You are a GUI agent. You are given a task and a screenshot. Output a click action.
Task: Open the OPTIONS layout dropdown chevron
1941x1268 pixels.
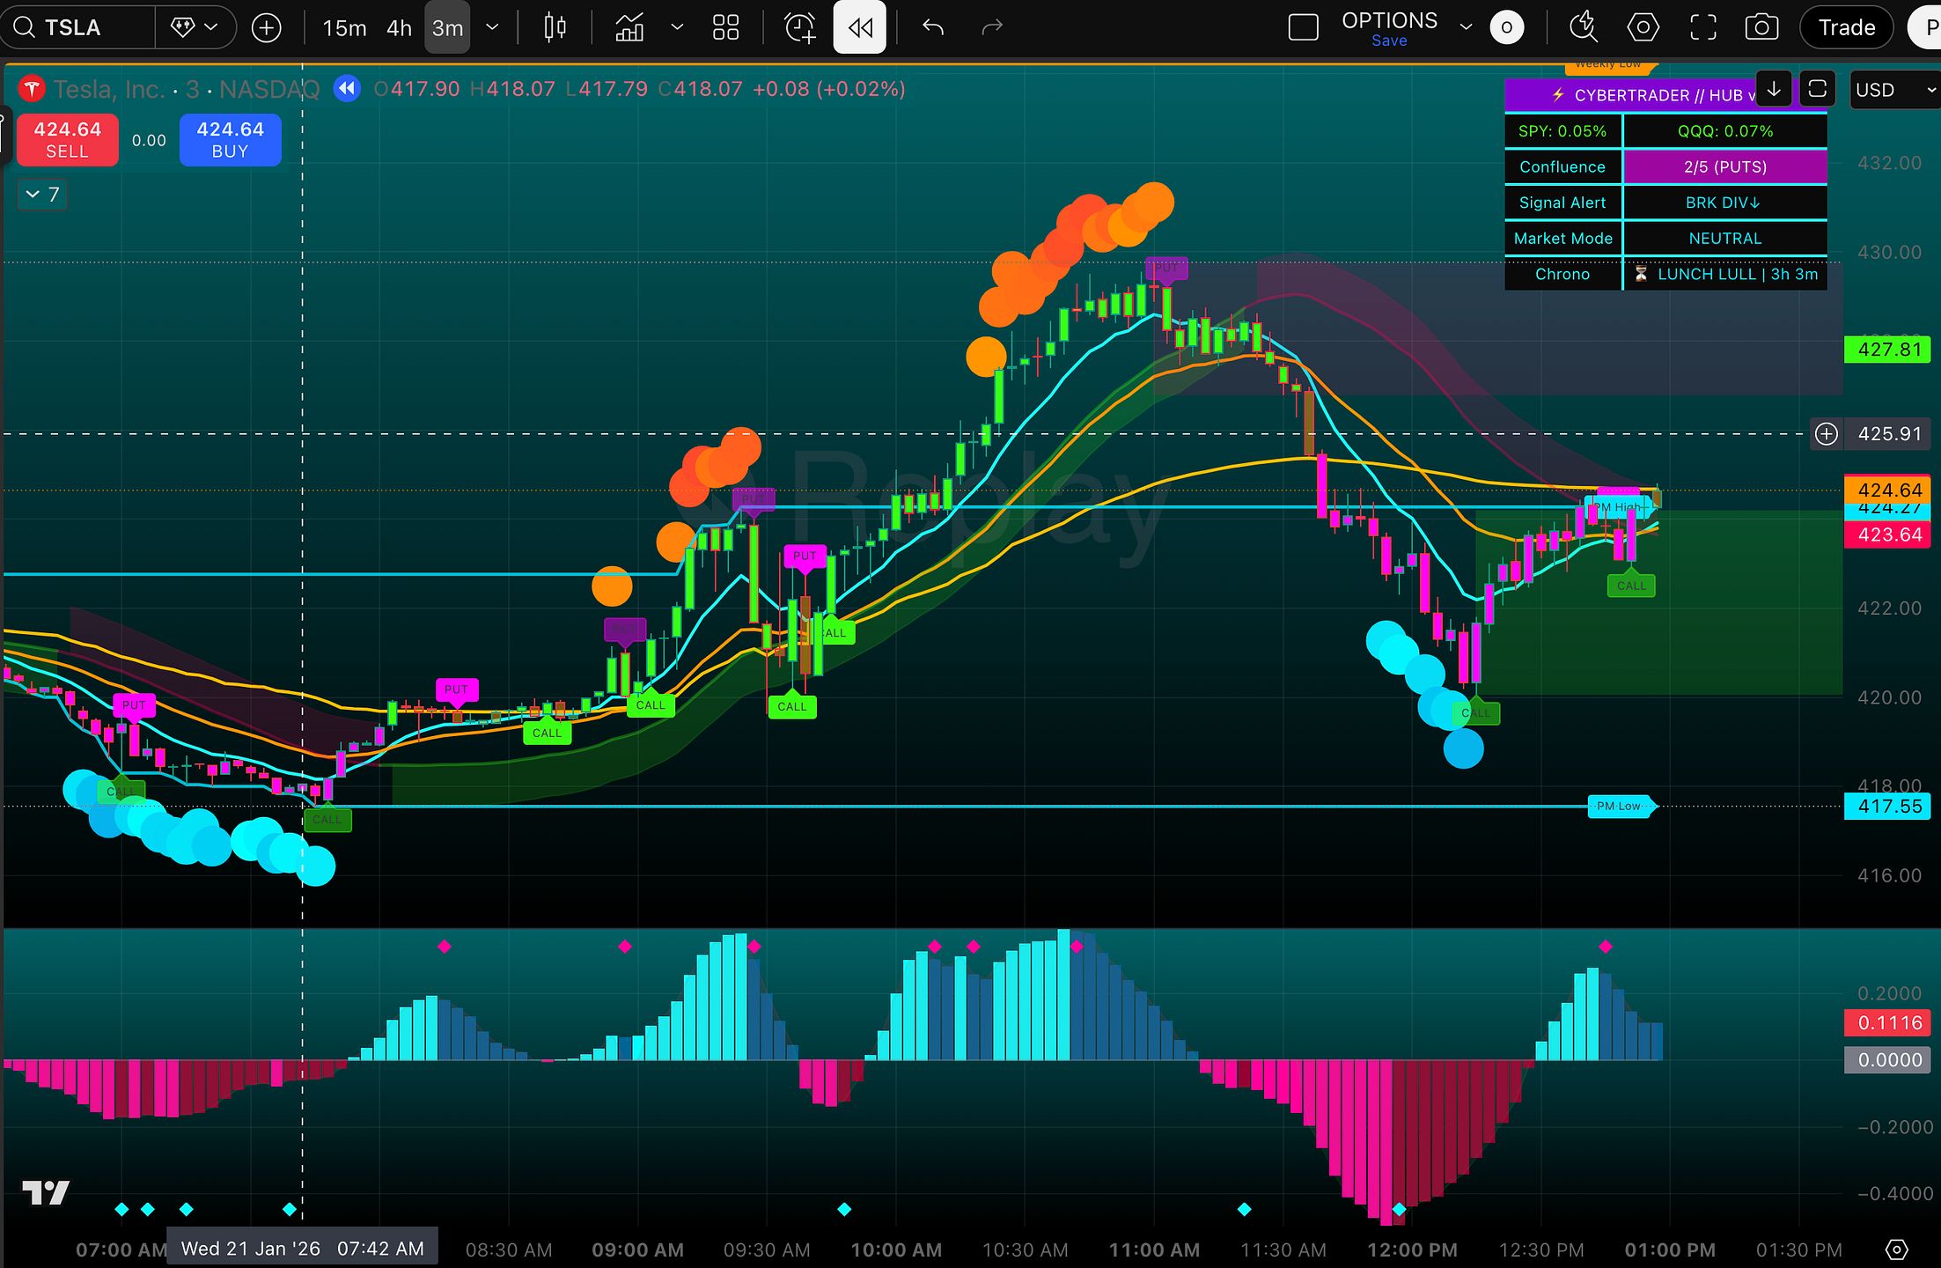pos(1466,28)
